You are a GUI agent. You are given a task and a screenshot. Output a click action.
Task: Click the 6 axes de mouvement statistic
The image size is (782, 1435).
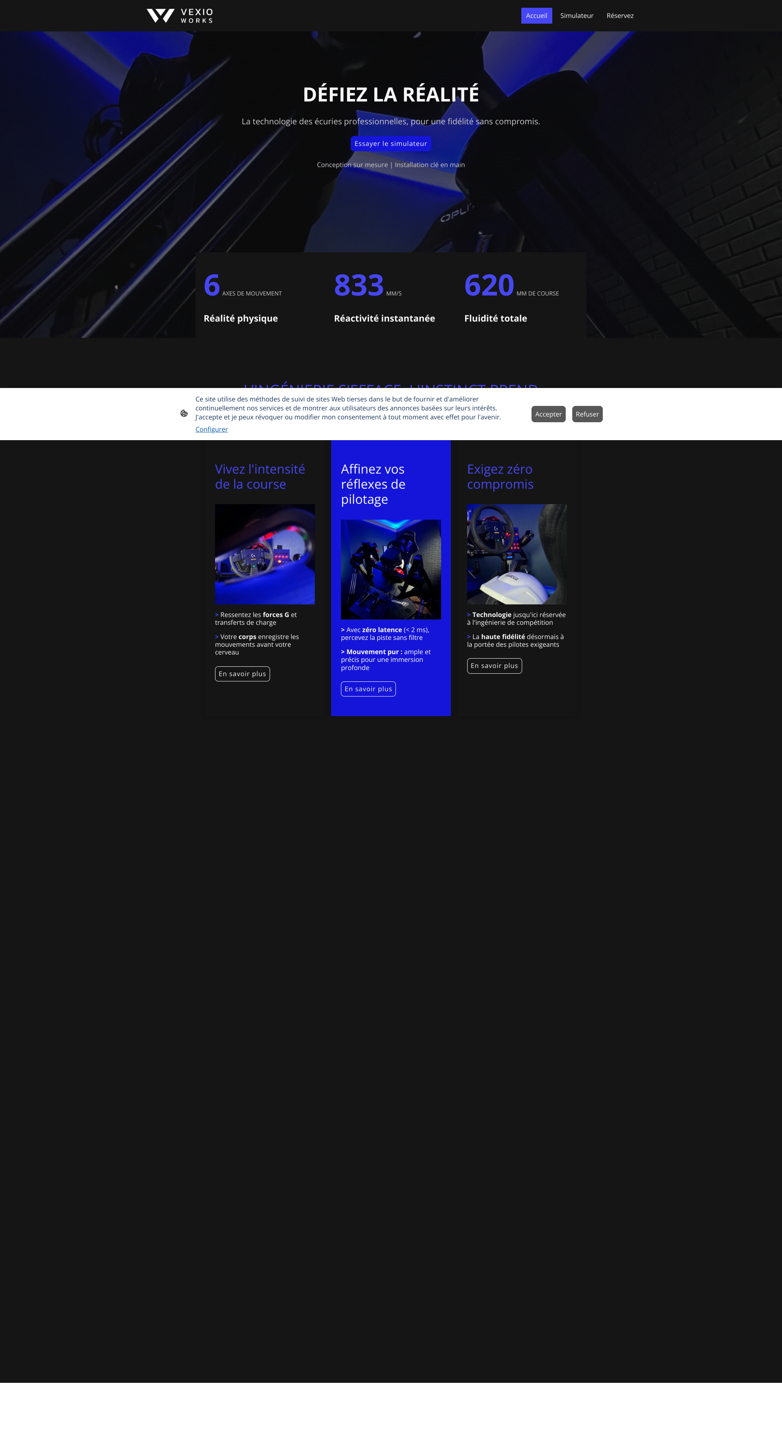click(243, 285)
